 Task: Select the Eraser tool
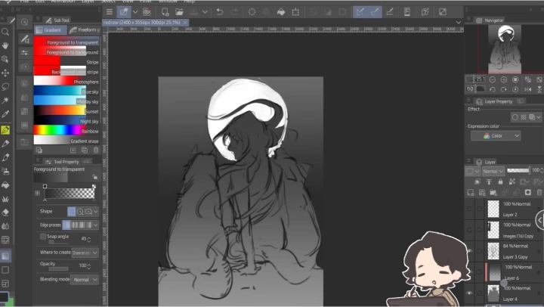(5, 212)
